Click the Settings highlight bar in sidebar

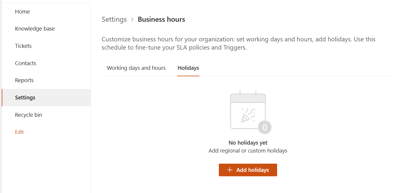point(3,97)
